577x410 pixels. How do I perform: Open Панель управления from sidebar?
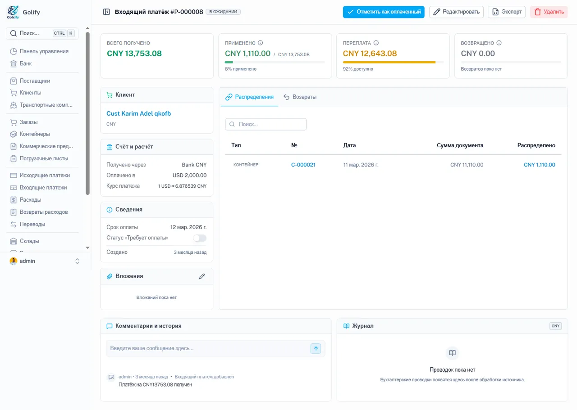click(x=44, y=51)
